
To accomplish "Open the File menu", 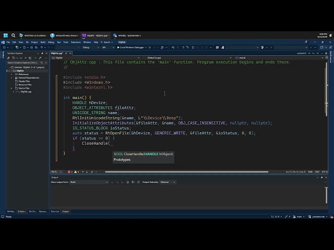I will pos(8,42).
